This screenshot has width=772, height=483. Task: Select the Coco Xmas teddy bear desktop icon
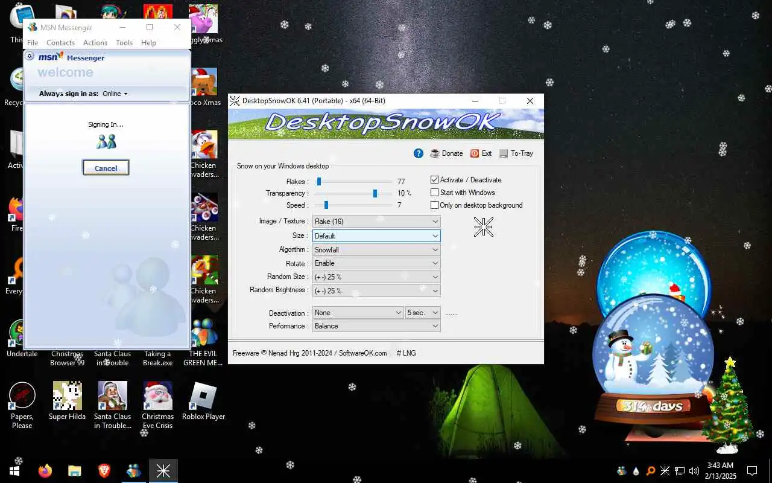pos(203,88)
